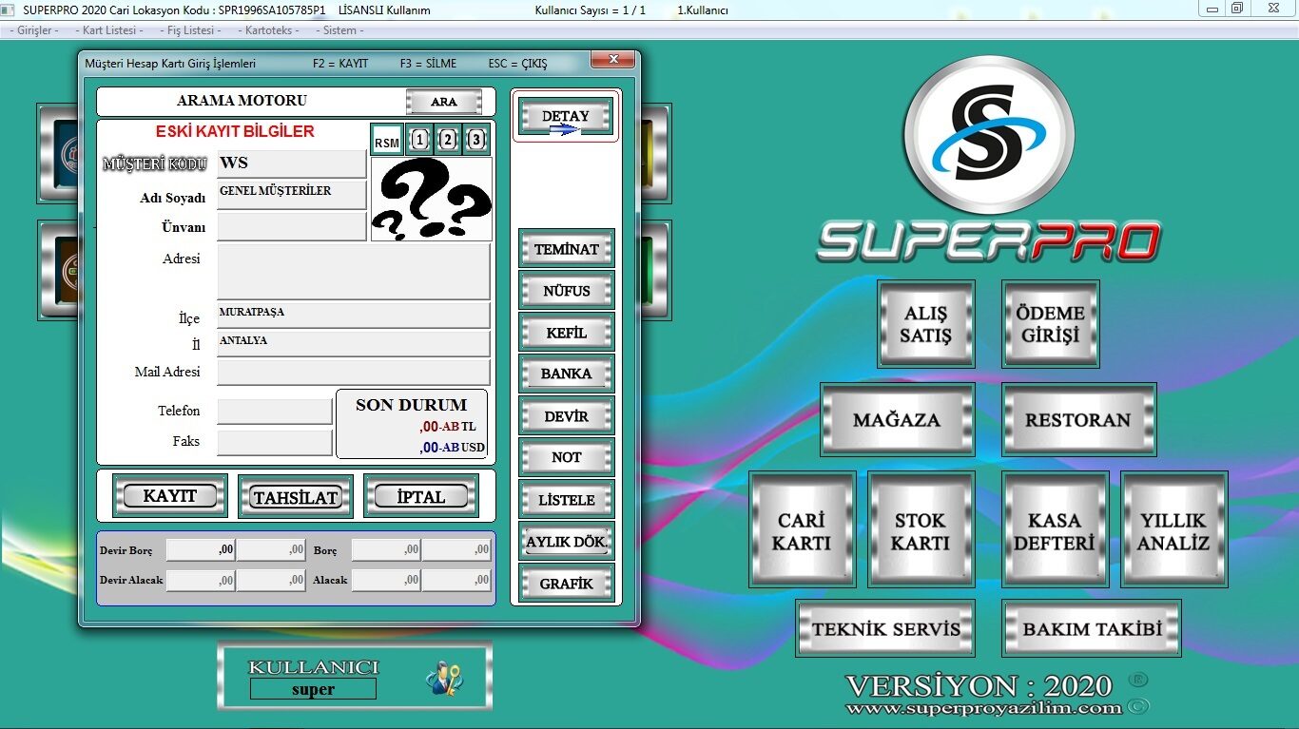Click the KEFİL button

click(x=566, y=333)
